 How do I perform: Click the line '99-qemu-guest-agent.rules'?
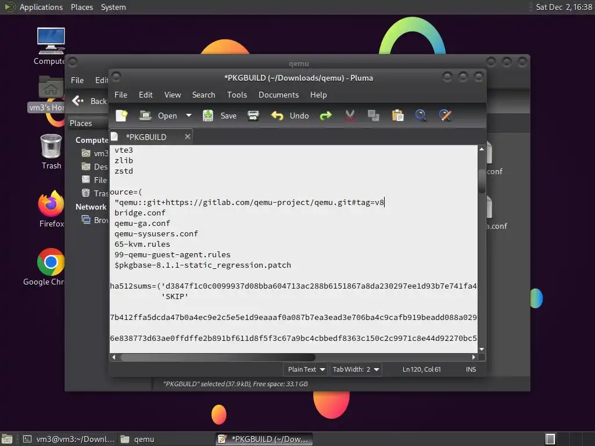coord(173,254)
